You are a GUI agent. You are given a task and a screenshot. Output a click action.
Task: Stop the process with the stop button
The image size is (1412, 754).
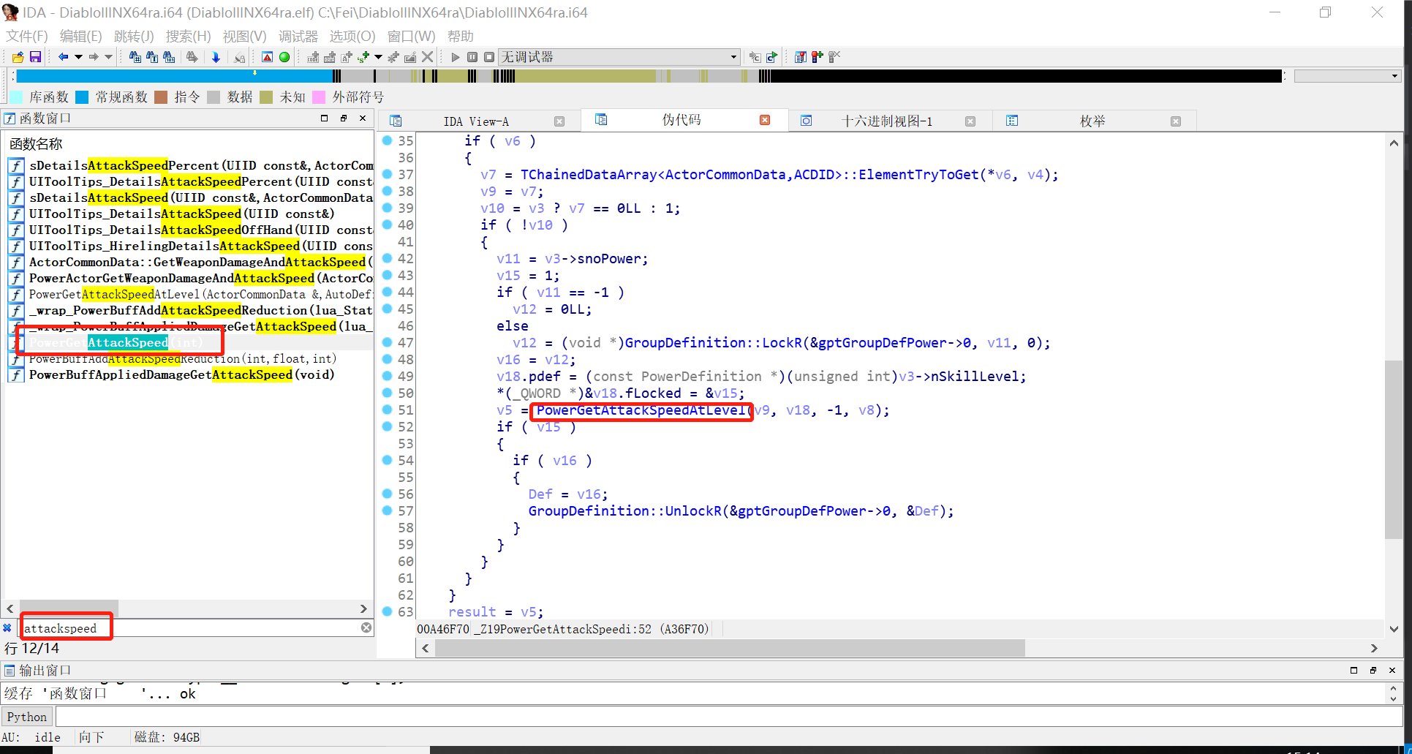[x=489, y=57]
